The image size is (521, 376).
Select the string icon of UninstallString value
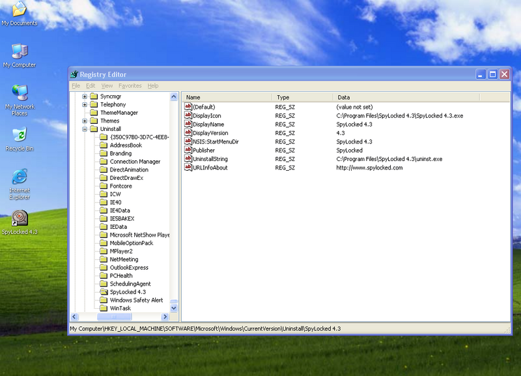188,158
